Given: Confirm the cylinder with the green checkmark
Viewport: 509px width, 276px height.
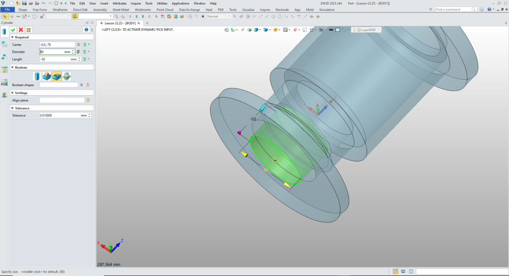Looking at the screenshot, I should (x=13, y=30).
